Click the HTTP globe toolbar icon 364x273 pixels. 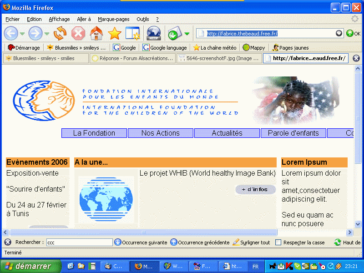point(153,33)
